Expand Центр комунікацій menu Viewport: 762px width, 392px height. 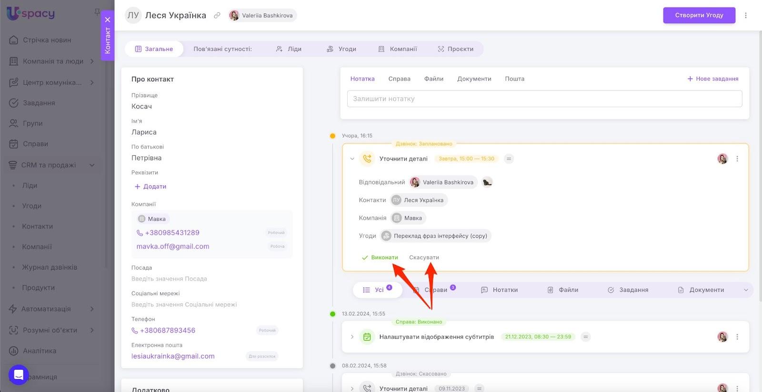pyautogui.click(x=52, y=82)
